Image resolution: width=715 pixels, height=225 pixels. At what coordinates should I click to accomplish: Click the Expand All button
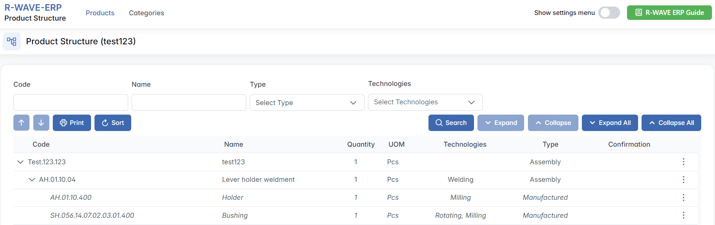pyautogui.click(x=610, y=123)
